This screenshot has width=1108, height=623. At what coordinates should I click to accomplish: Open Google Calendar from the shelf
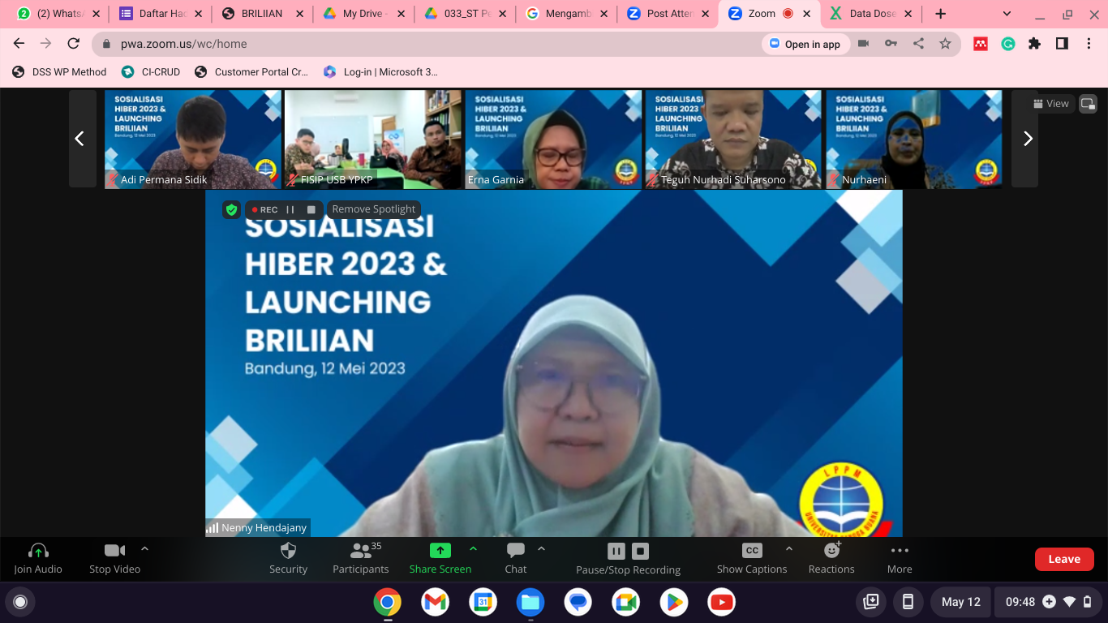coord(483,602)
